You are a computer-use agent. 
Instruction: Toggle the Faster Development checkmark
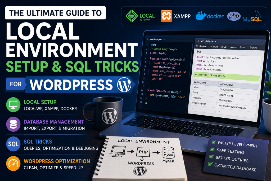[x=214, y=142]
